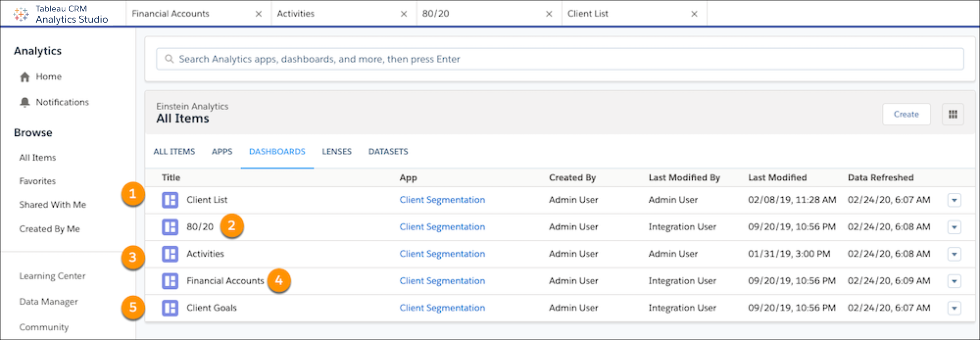Click the 01/31/19, 3:00 PM date cell
This screenshot has height=340, width=980.
click(x=789, y=254)
